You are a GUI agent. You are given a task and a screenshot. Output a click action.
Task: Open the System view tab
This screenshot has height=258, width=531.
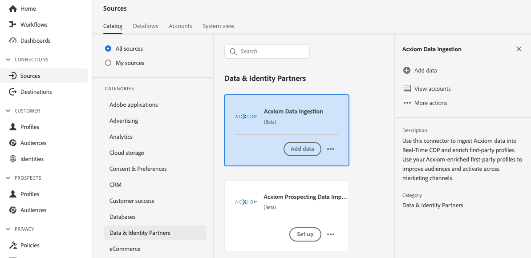point(218,26)
